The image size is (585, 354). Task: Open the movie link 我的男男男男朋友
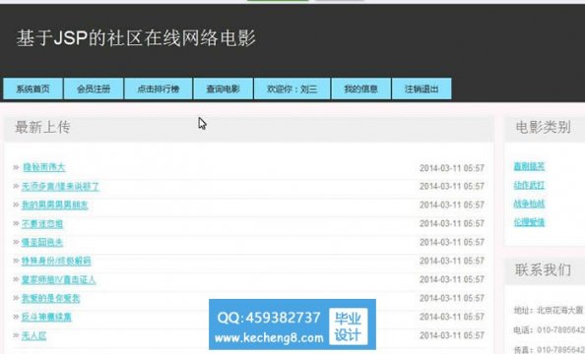pos(54,205)
